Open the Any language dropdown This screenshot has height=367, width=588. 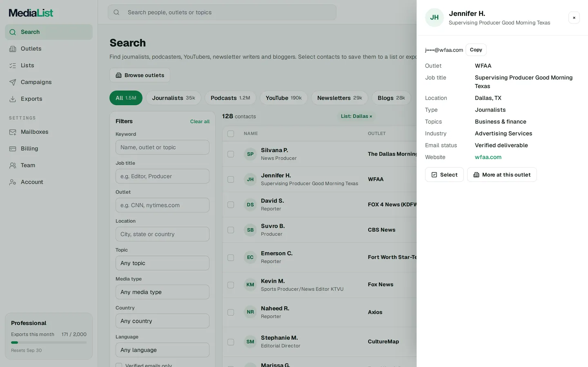tap(163, 350)
